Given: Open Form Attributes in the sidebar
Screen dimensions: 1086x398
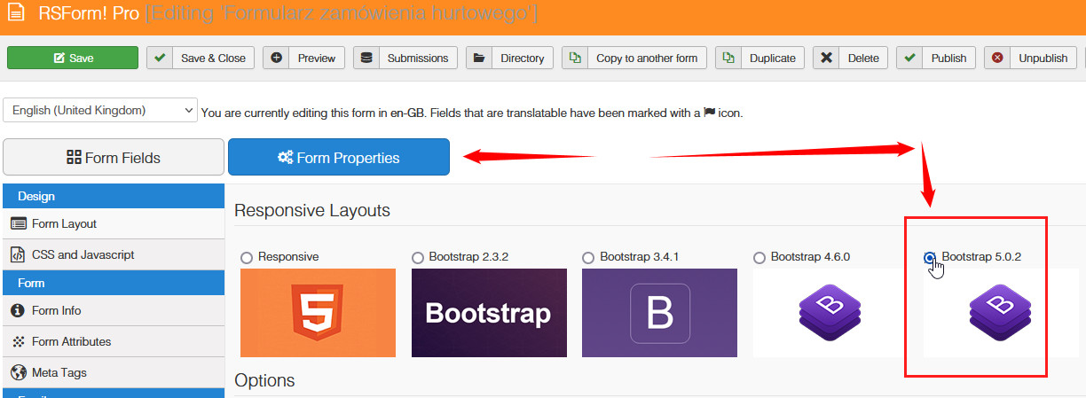Looking at the screenshot, I should coord(71,341).
